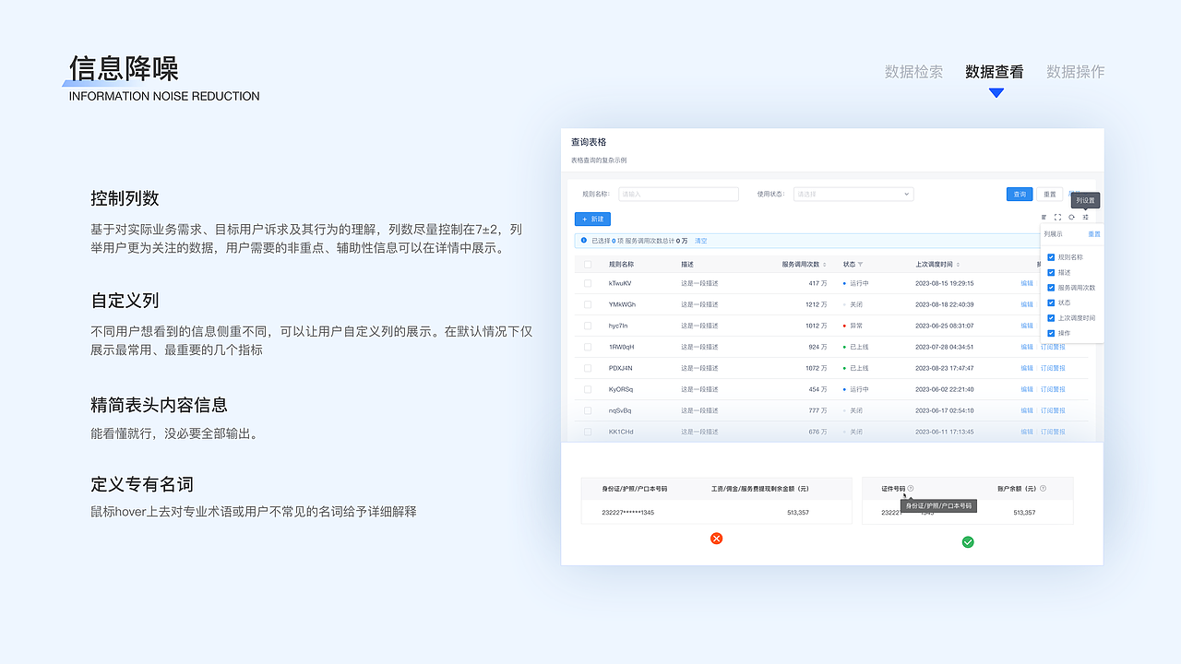This screenshot has width=1181, height=664.
Task: Click the 新建 (New) button
Action: [x=592, y=219]
